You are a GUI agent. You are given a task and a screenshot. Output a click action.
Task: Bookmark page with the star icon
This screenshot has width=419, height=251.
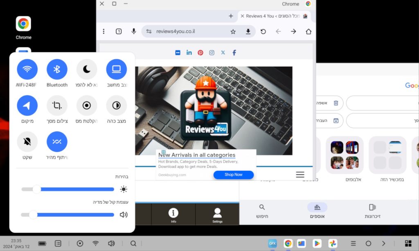[233, 31]
